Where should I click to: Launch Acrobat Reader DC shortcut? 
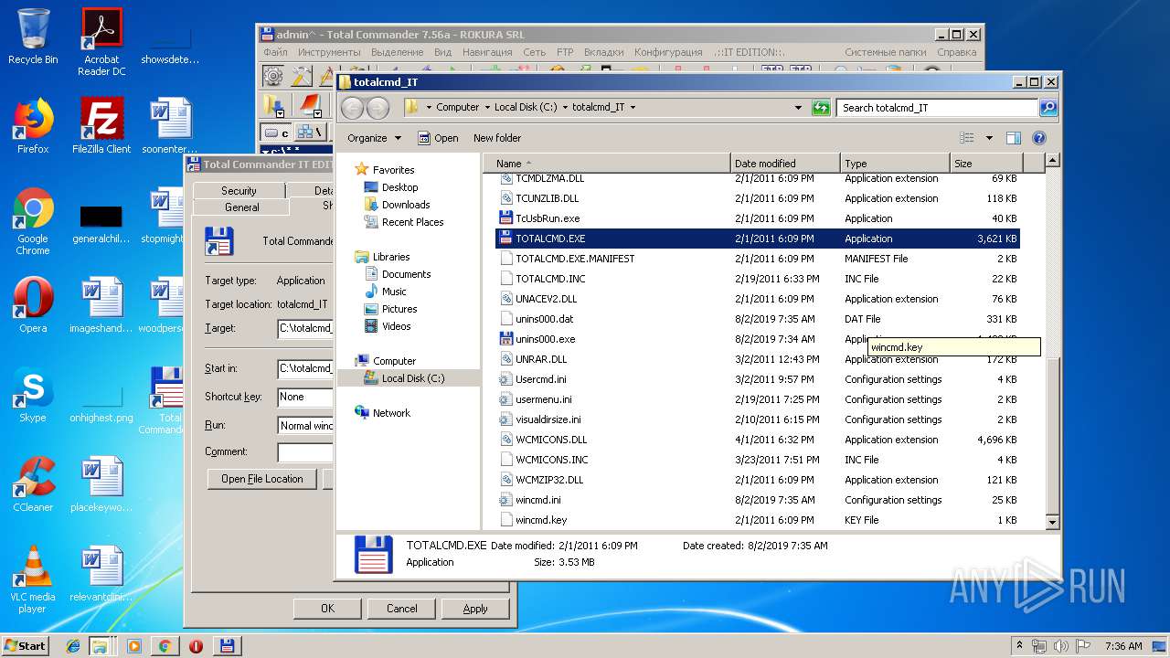click(x=101, y=41)
